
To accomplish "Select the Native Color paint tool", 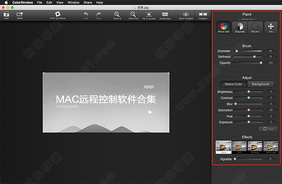I will point(224,28).
